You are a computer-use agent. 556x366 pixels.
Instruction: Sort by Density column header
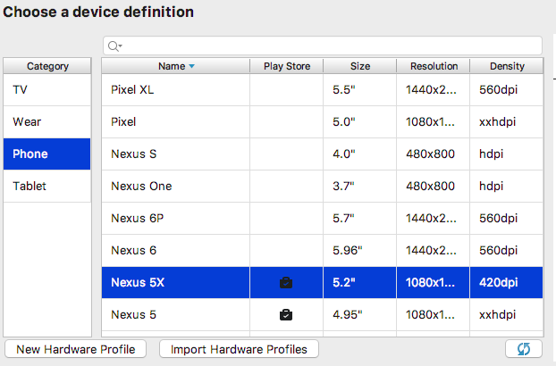coord(507,66)
